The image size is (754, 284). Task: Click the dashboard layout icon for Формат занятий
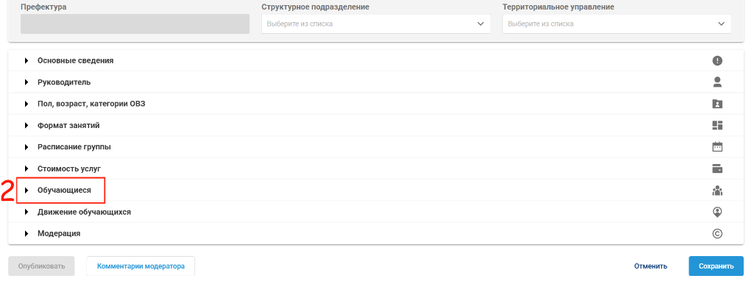coord(717,125)
